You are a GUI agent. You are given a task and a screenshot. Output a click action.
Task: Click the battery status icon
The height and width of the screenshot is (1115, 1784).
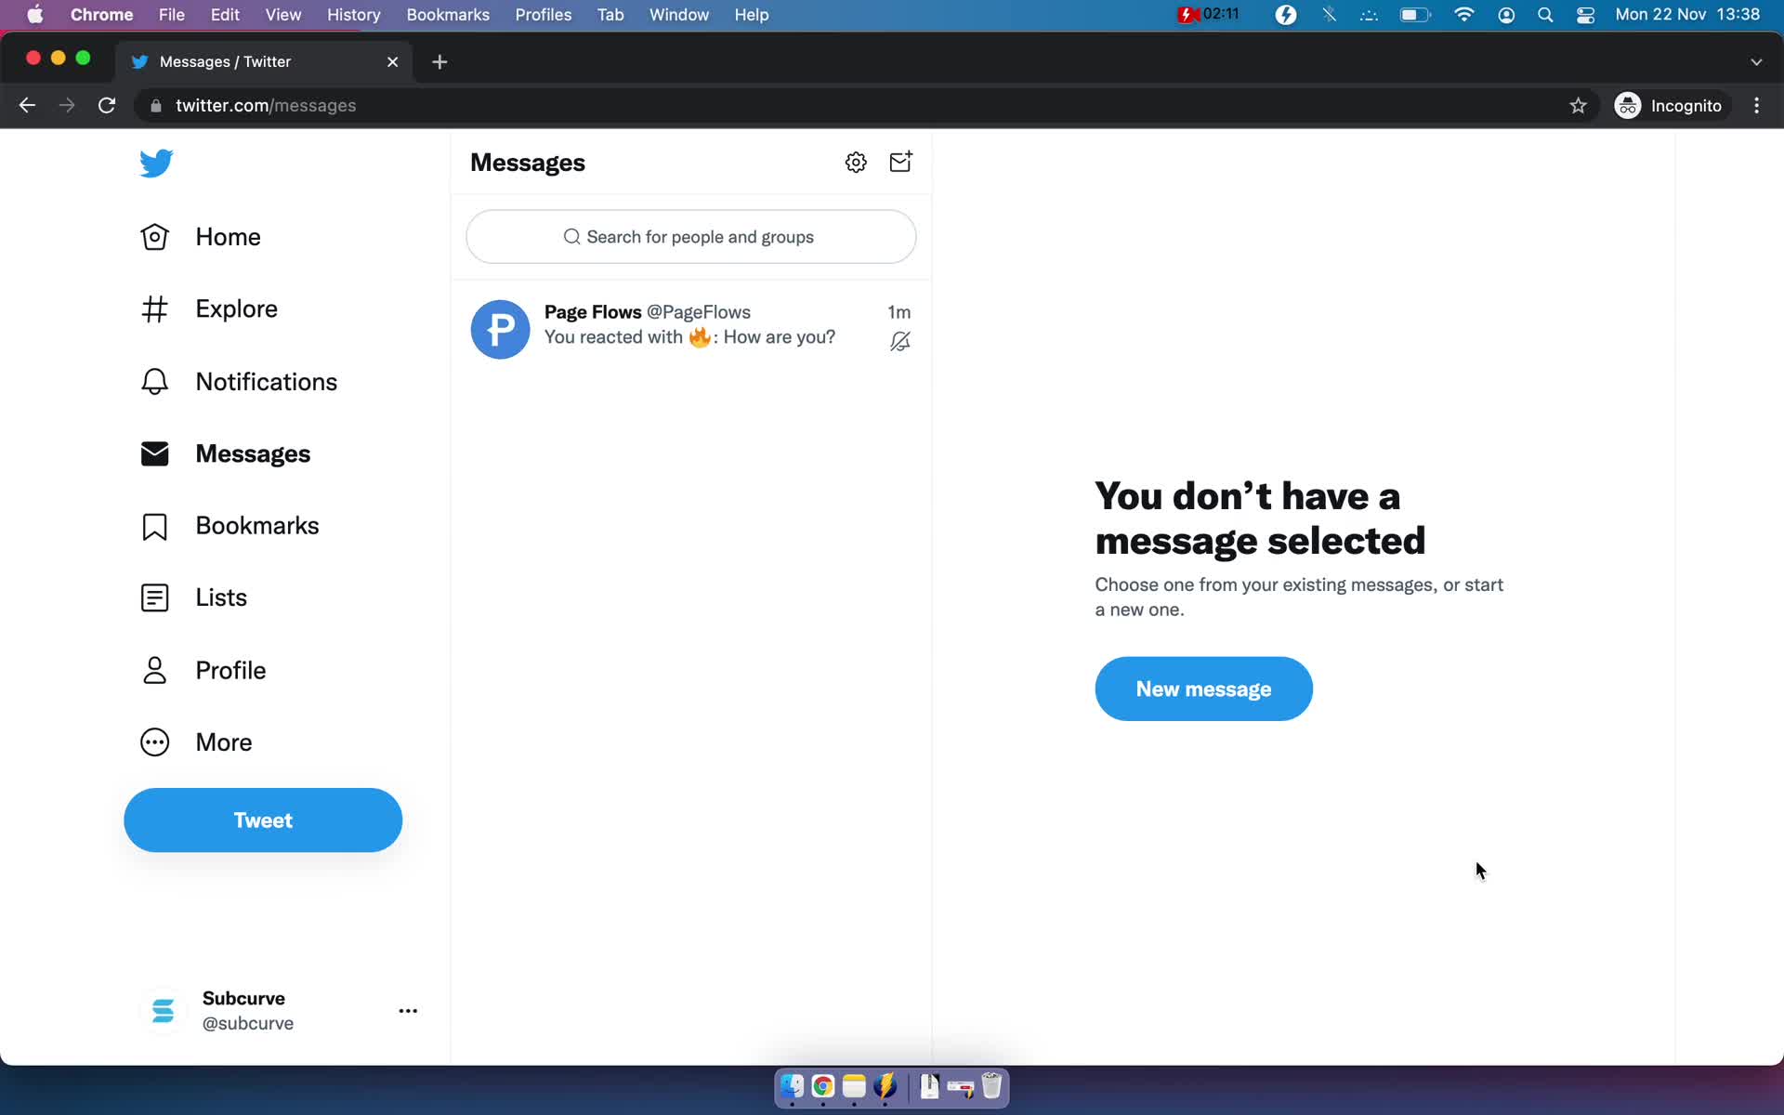click(x=1415, y=15)
